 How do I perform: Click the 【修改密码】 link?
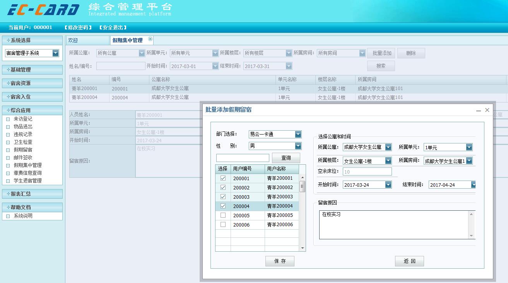pos(78,27)
